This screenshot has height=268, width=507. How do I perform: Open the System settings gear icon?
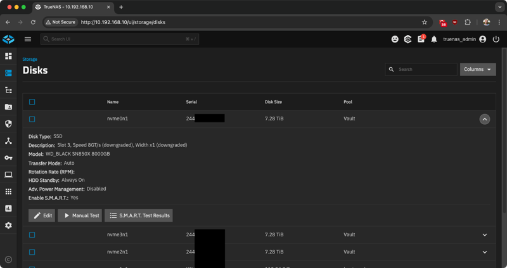click(x=8, y=226)
